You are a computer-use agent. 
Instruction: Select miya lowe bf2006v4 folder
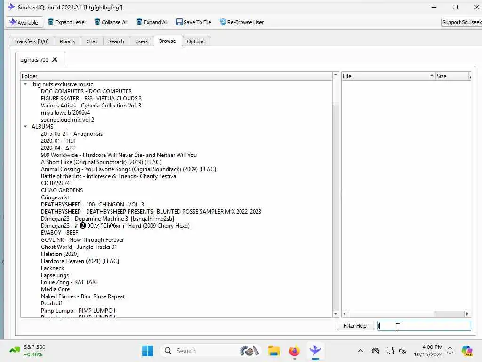65,112
